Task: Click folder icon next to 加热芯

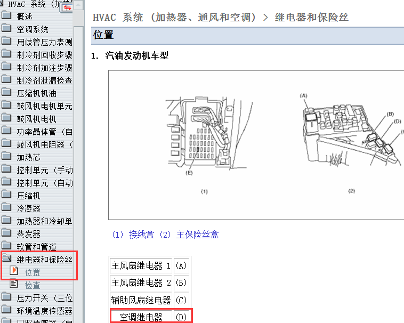Action: (x=6, y=156)
